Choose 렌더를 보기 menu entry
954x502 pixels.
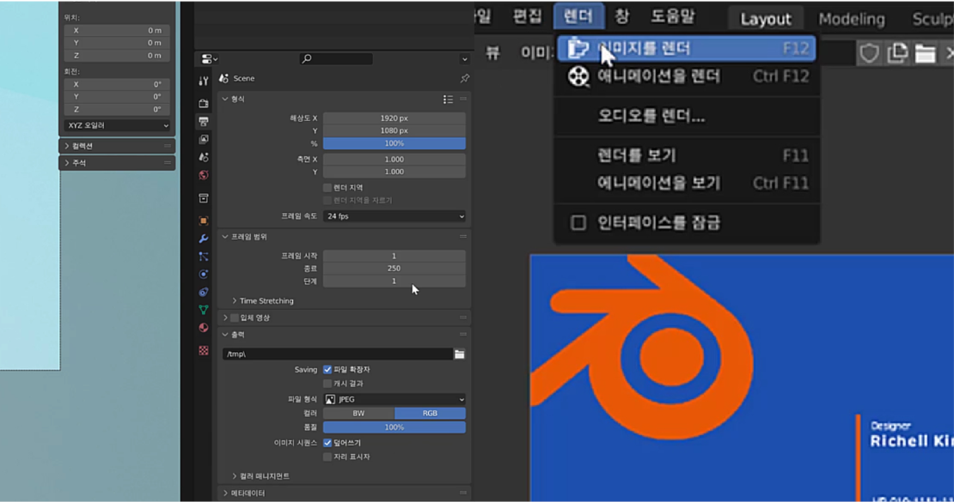687,156
